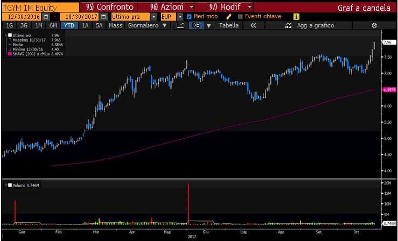Viewport: 398px width, 241px height.
Task: Click the pencil edit icon beside Med mob
Action: click(x=229, y=17)
